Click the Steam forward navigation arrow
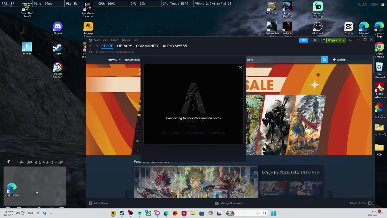Screen dimensions: 387x218 click(97, 46)
